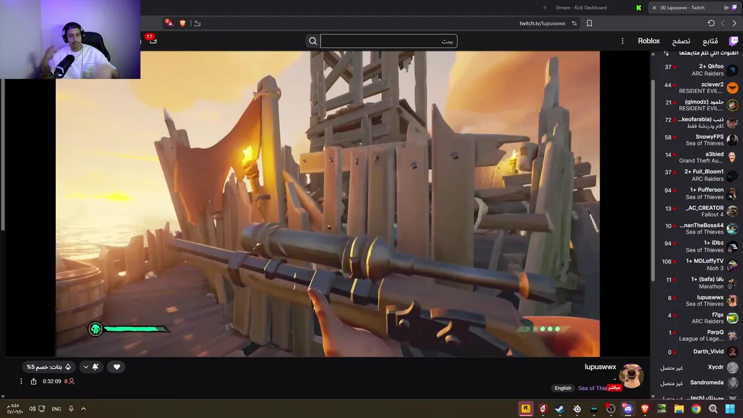Expand the notification options chevron
The height and width of the screenshot is (418, 743).
86,367
